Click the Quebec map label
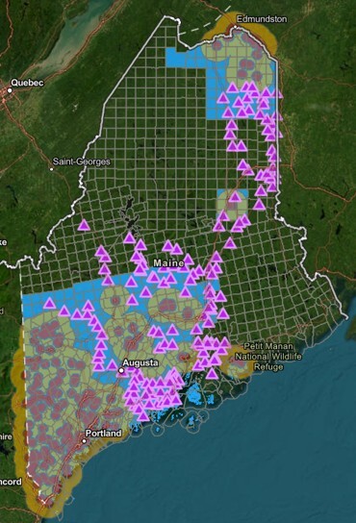 tap(27, 83)
